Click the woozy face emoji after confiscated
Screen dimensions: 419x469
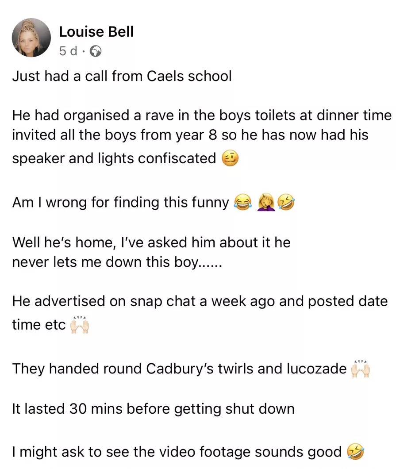coord(230,158)
